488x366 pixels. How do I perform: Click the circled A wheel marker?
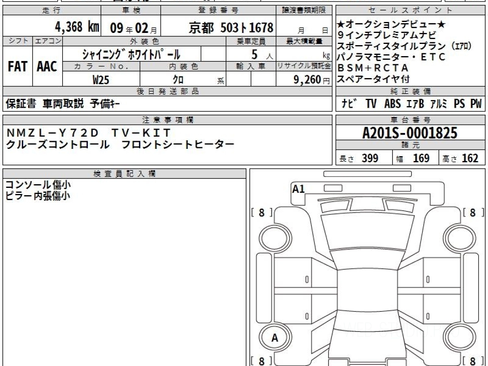click(x=275, y=338)
